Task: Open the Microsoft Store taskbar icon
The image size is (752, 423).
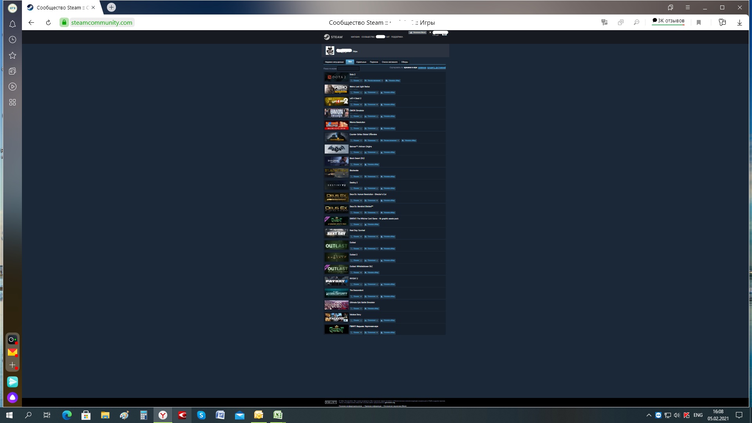Action: point(86,415)
